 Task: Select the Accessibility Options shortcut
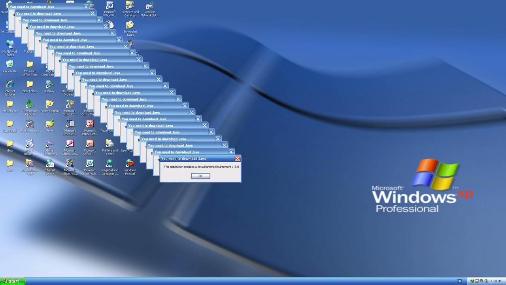point(30,108)
